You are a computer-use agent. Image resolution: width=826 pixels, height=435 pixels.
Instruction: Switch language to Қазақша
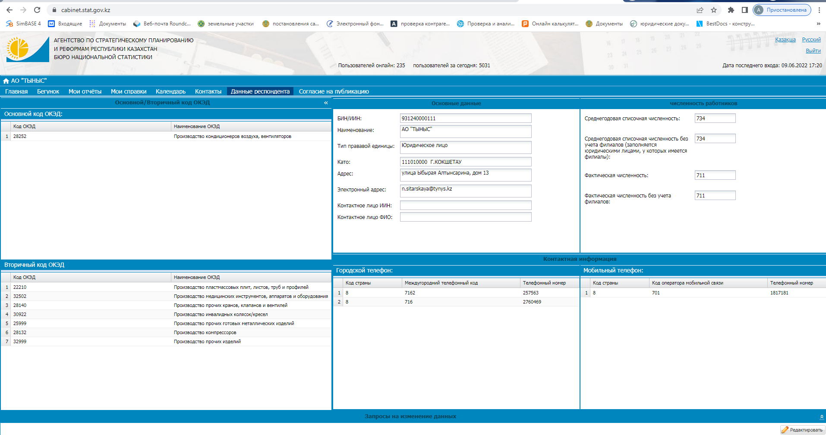pyautogui.click(x=785, y=40)
